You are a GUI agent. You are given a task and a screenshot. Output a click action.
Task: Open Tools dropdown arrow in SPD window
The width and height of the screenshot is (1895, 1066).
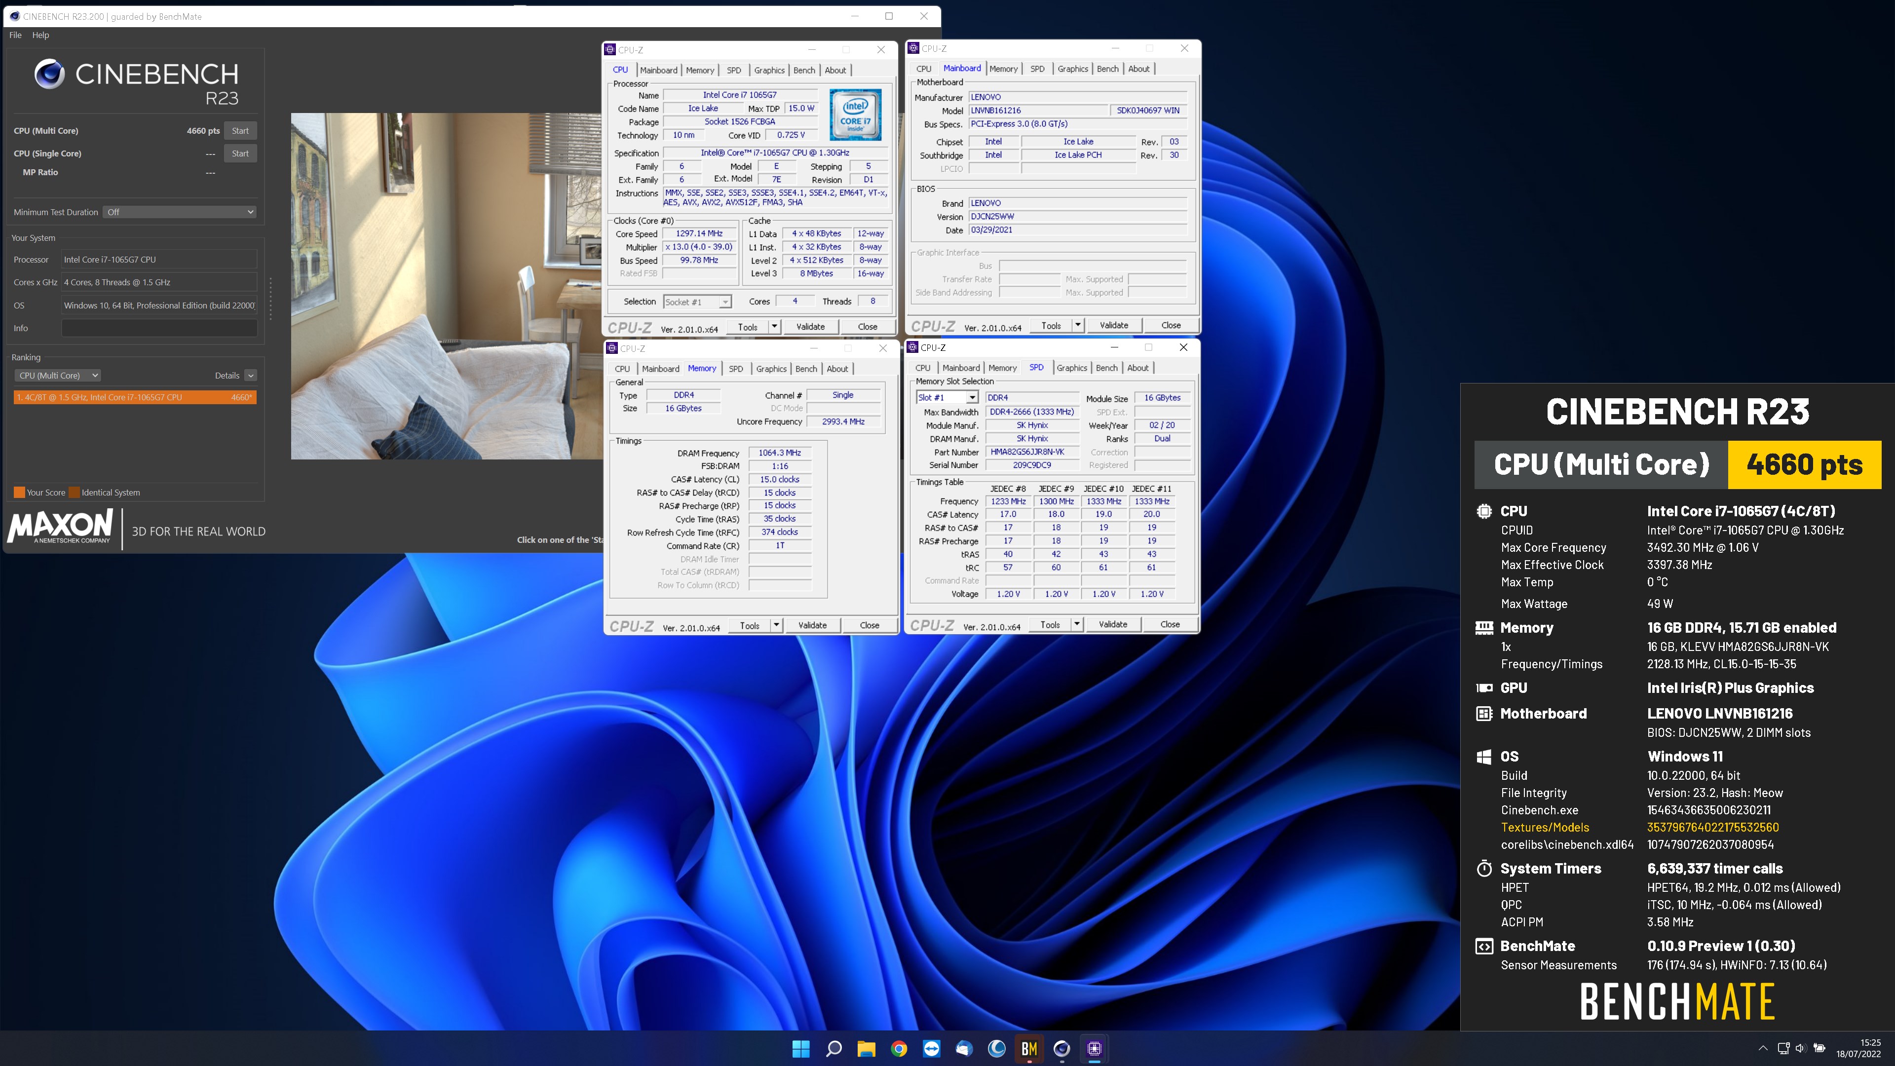click(x=1077, y=624)
